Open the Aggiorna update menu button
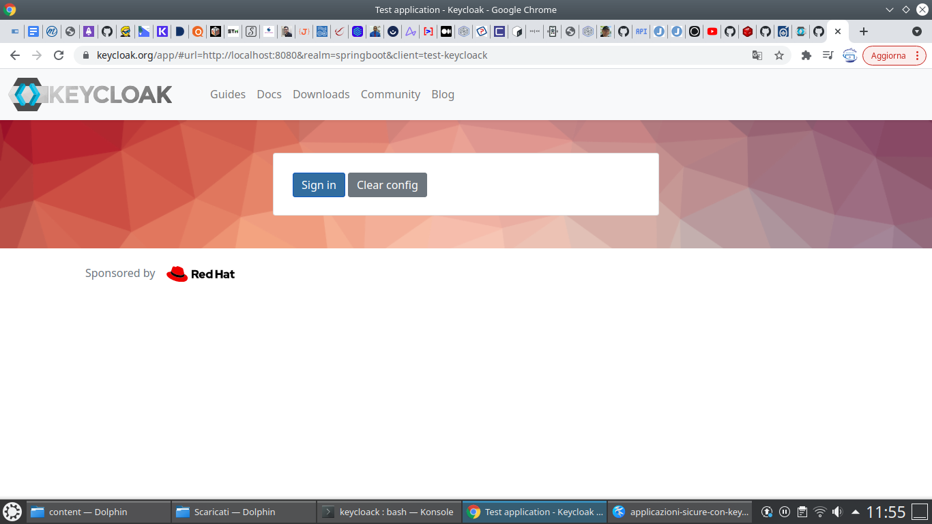 point(894,55)
